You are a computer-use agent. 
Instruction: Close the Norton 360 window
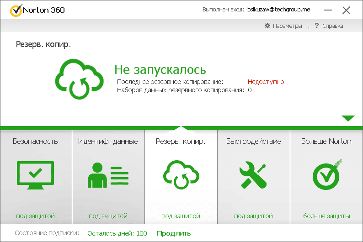(x=347, y=10)
